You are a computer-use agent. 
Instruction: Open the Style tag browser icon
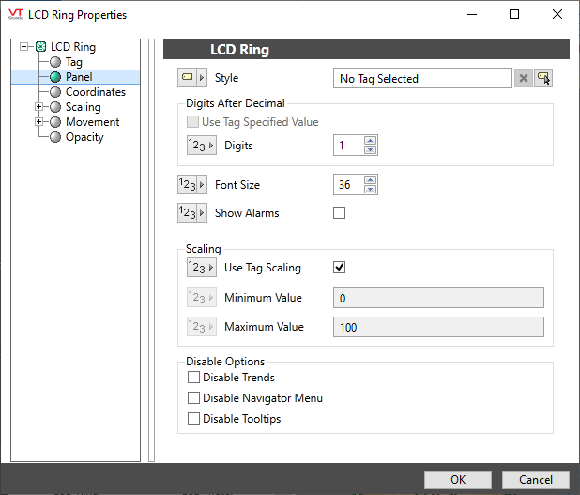click(x=543, y=79)
